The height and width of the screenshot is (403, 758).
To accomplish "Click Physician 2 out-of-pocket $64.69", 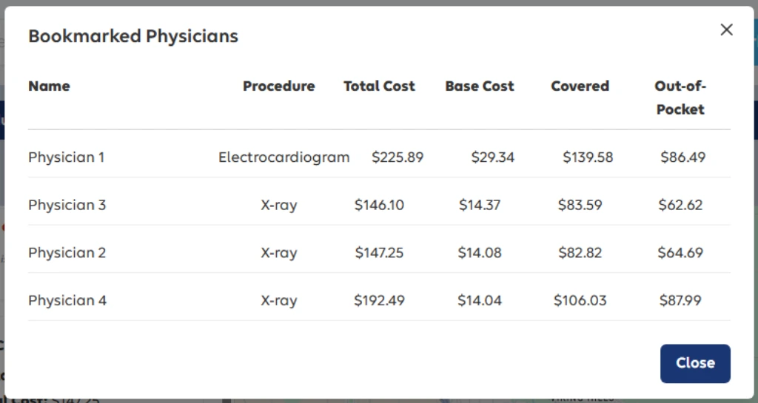I will pyautogui.click(x=680, y=252).
